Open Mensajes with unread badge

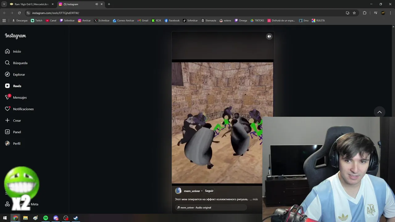pyautogui.click(x=16, y=97)
